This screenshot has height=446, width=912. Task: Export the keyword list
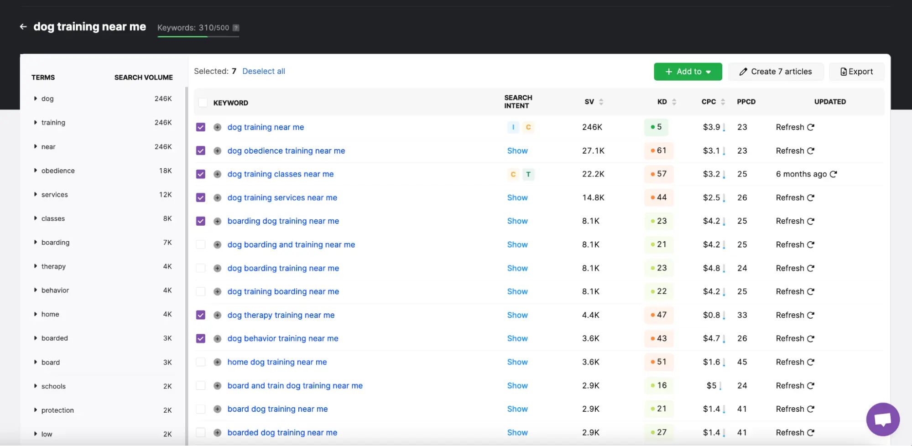857,72
